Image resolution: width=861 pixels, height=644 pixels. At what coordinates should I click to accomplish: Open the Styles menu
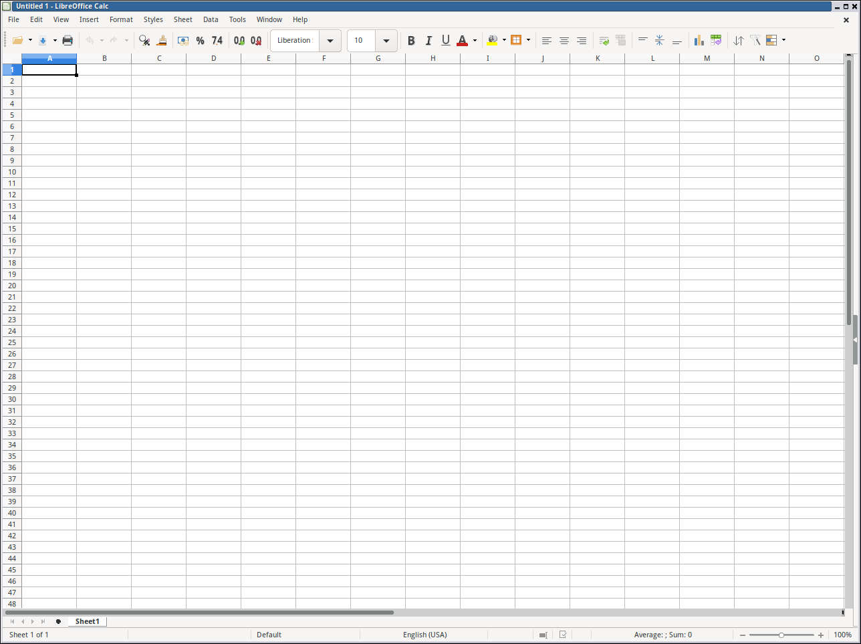(x=153, y=19)
